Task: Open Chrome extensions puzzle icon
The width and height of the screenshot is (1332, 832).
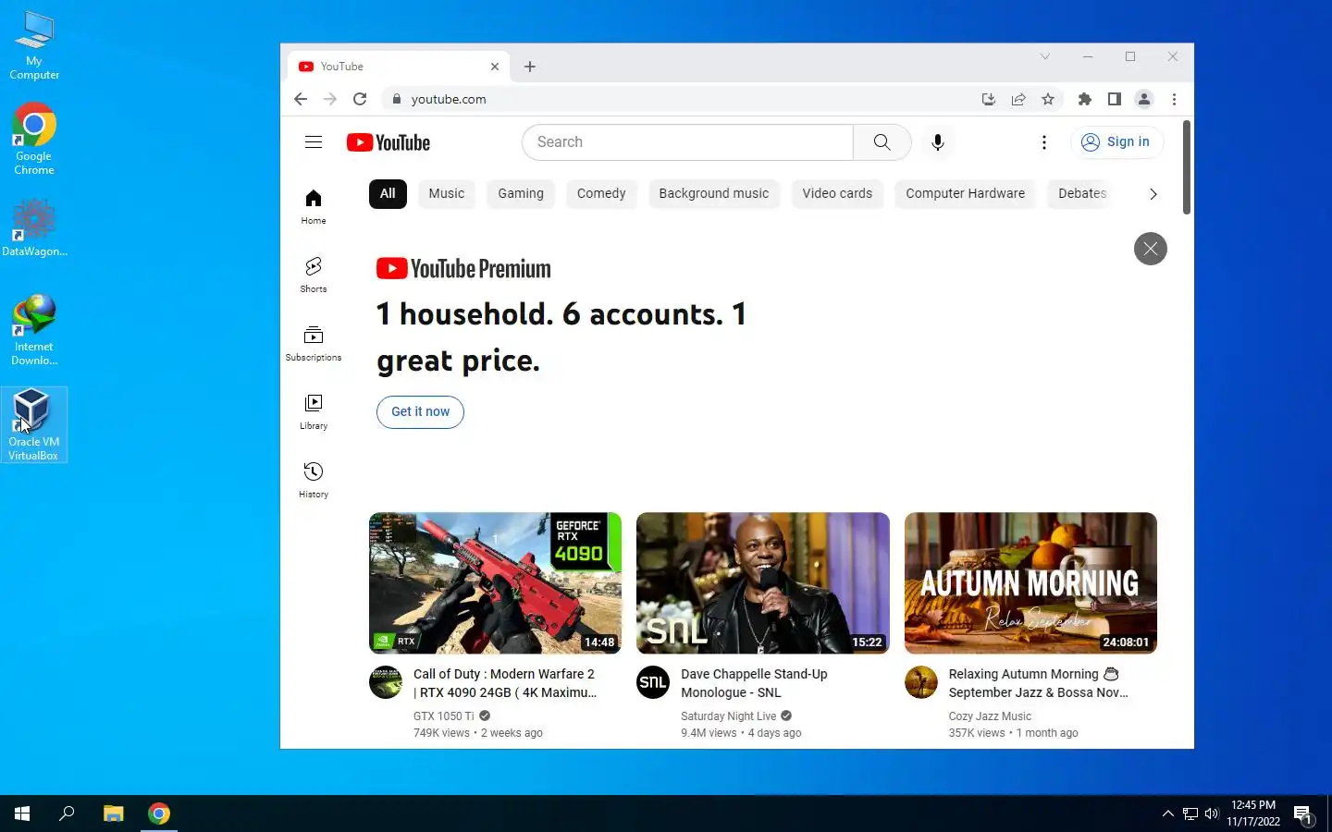Action: pyautogui.click(x=1085, y=99)
